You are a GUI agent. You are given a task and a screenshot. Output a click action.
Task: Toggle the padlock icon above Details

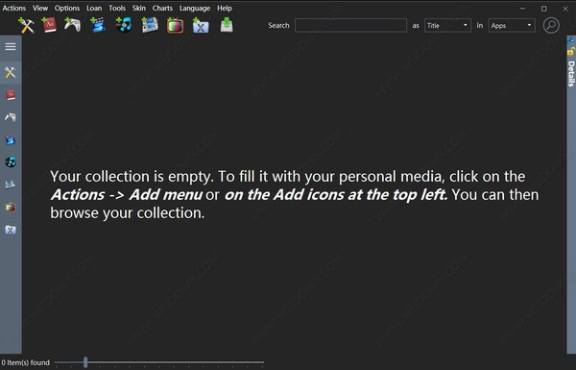tap(571, 51)
